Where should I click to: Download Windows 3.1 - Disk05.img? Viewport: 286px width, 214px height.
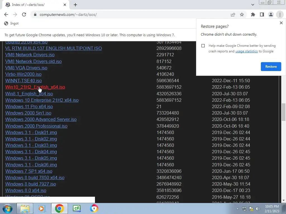click(31, 158)
